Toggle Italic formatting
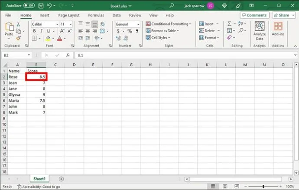This screenshot has height=190, width=299. pos(42,31)
